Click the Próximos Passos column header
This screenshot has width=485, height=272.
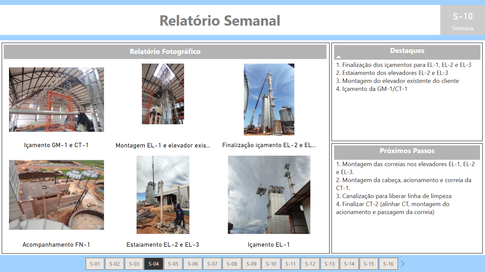pos(407,151)
